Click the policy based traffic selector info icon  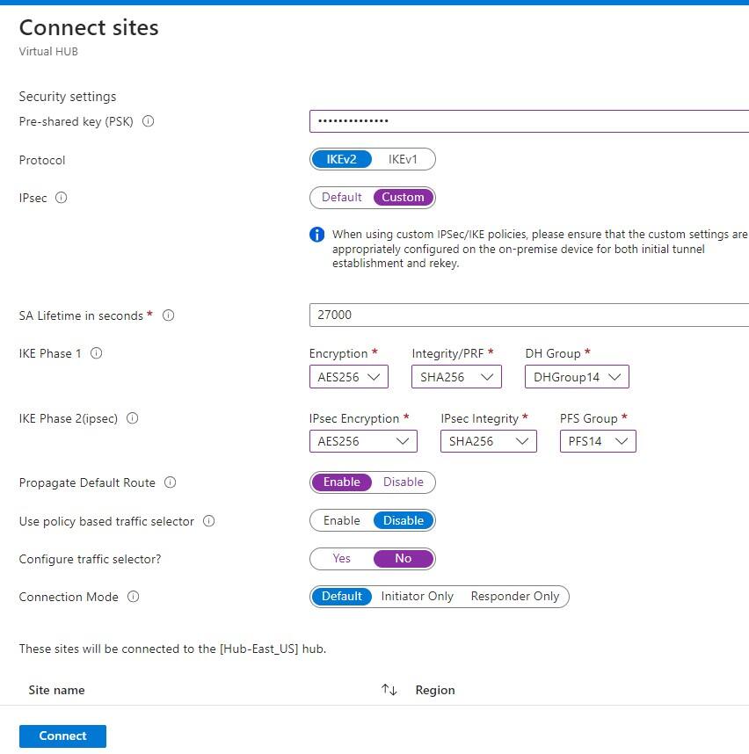208,521
